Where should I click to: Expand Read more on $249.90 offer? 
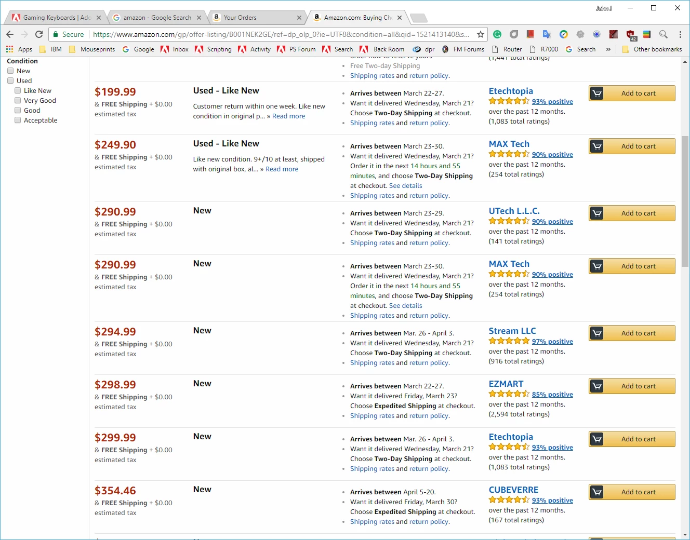click(x=282, y=169)
